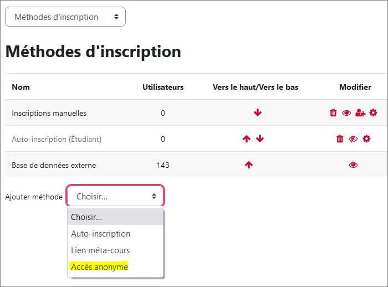Open settings gear for Inscriptions manuelles
This screenshot has width=388, height=287.
pos(373,113)
